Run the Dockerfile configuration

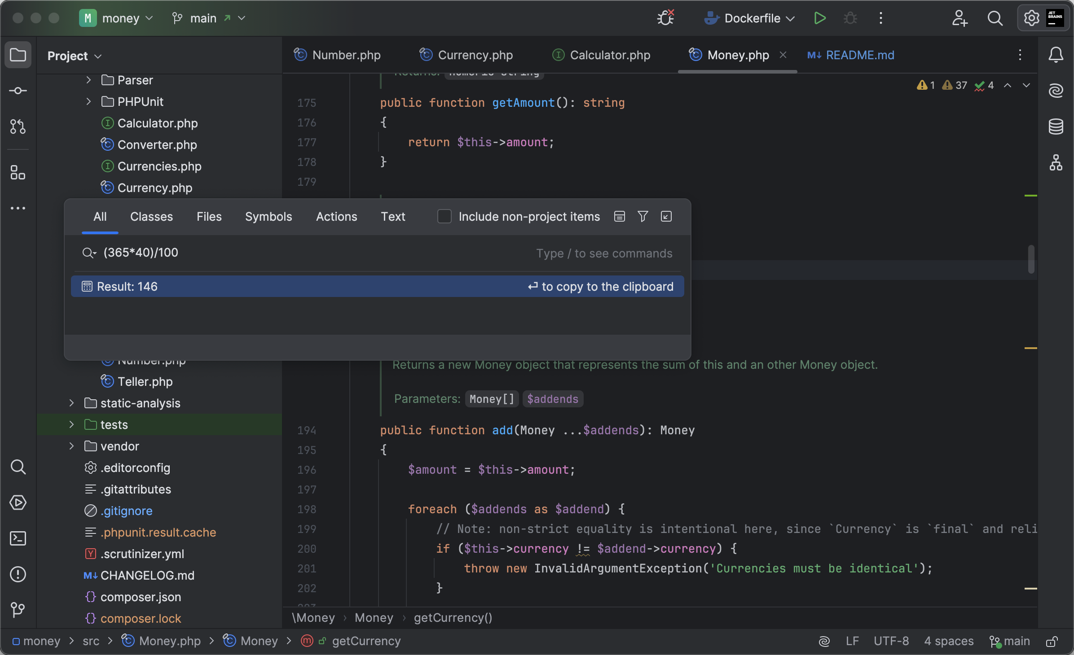pyautogui.click(x=819, y=18)
